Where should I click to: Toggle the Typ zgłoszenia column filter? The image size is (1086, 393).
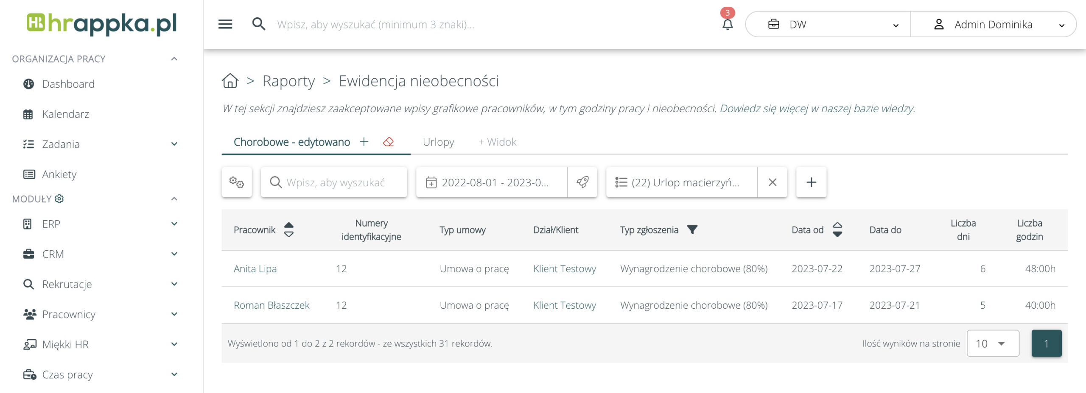(692, 230)
